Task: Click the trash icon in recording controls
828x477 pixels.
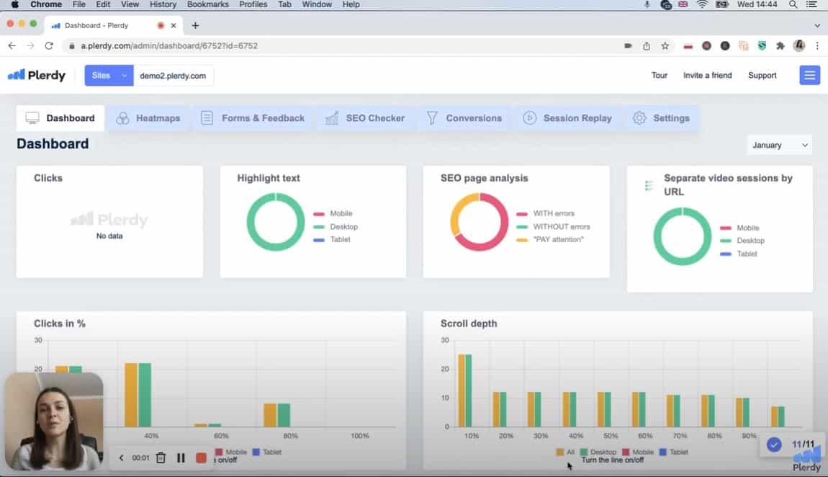Action: tap(161, 458)
